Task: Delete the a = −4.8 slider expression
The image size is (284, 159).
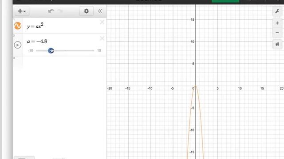Action: tap(102, 38)
